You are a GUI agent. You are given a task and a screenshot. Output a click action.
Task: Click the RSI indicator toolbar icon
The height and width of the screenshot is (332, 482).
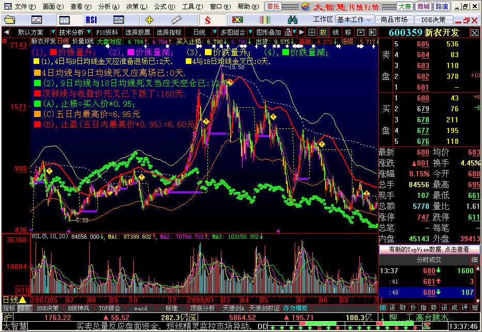tap(91, 20)
